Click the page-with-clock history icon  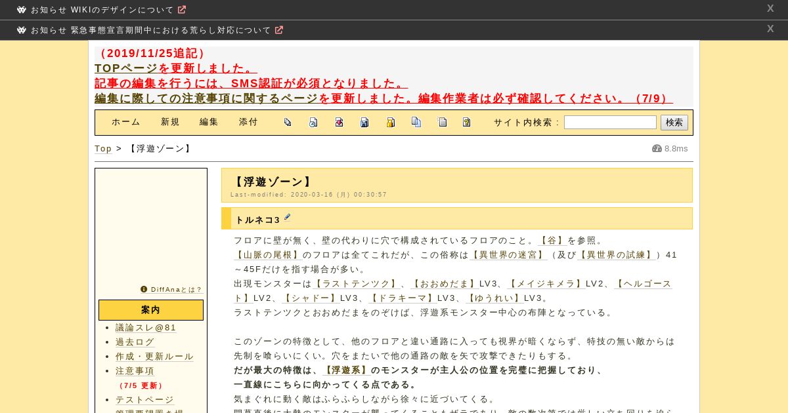tap(313, 122)
